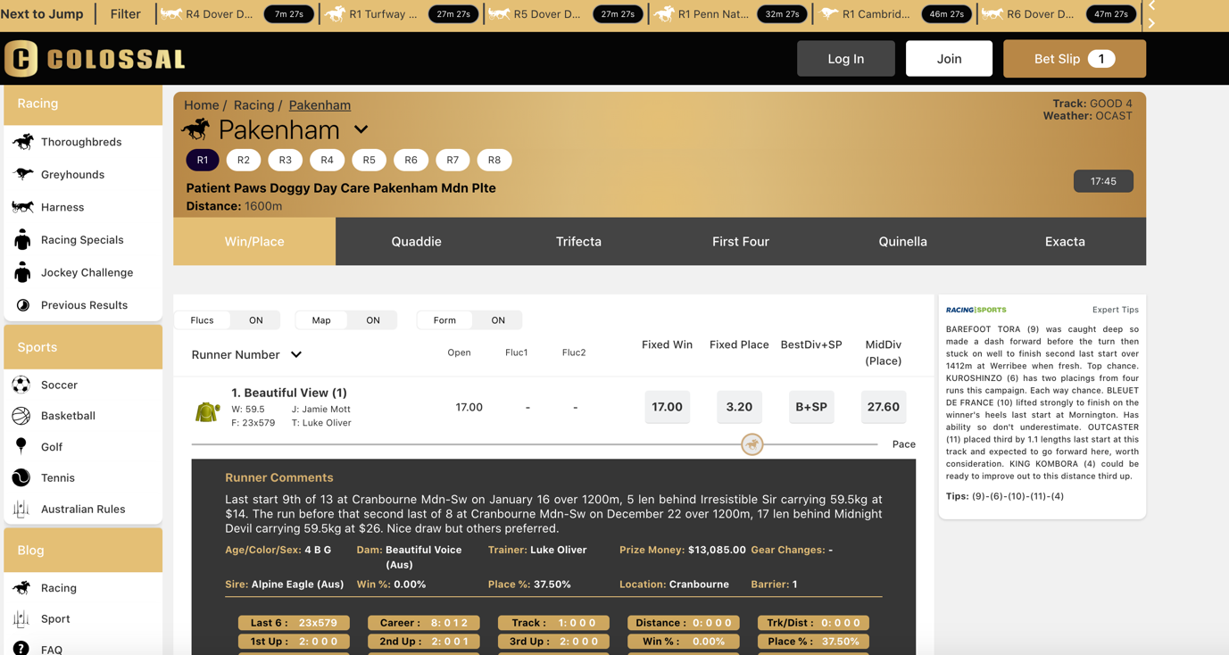Click the yellow jockey silk for Beautiful View

[207, 411]
